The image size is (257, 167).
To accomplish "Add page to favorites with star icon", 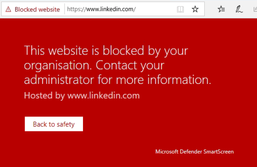I will (195, 9).
